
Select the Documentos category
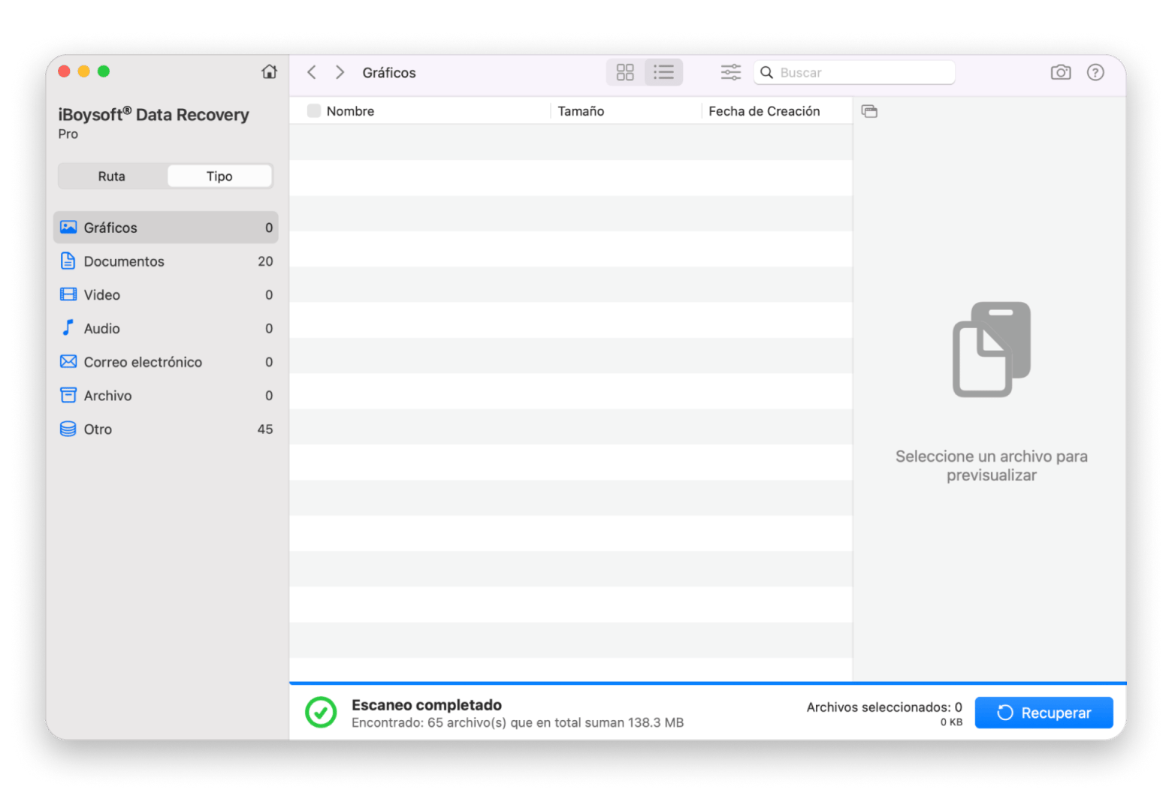pyautogui.click(x=166, y=261)
